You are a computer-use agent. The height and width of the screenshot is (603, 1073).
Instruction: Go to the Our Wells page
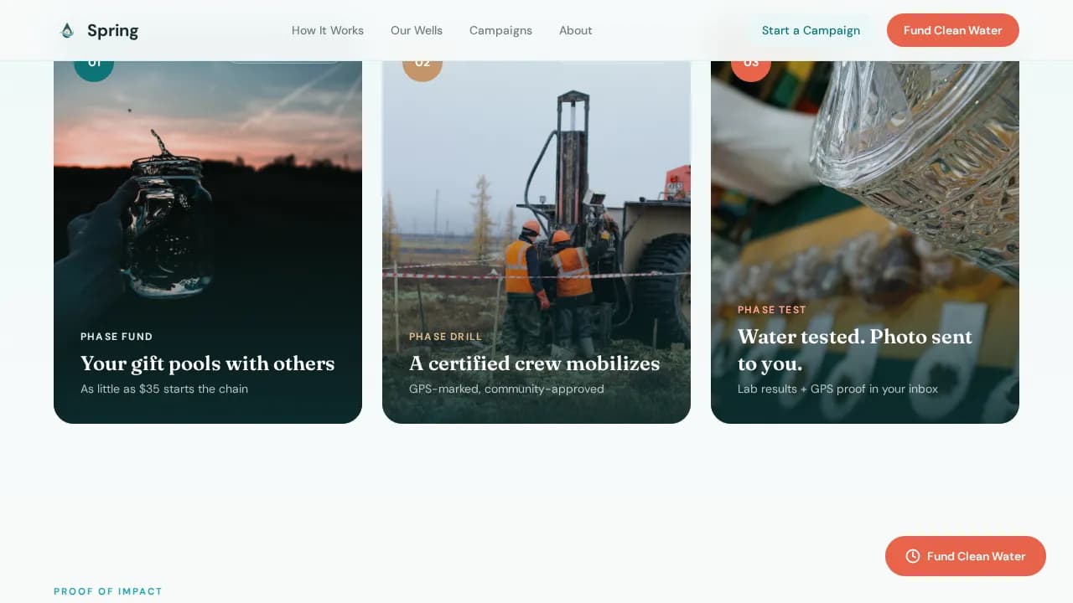tap(417, 30)
